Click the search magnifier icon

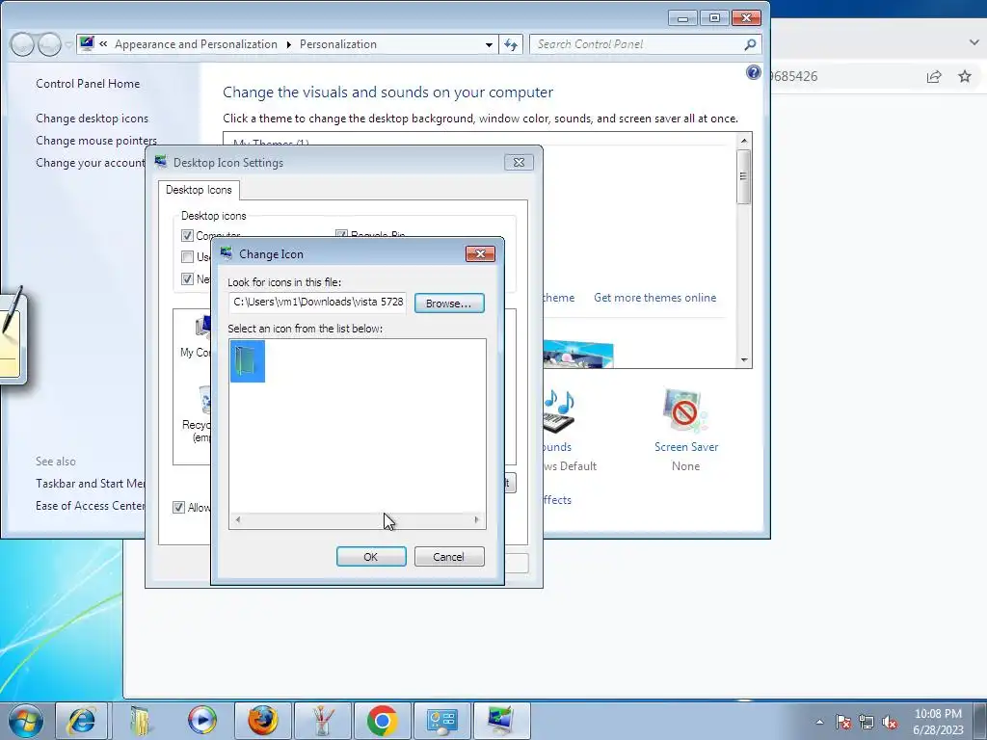click(x=750, y=44)
